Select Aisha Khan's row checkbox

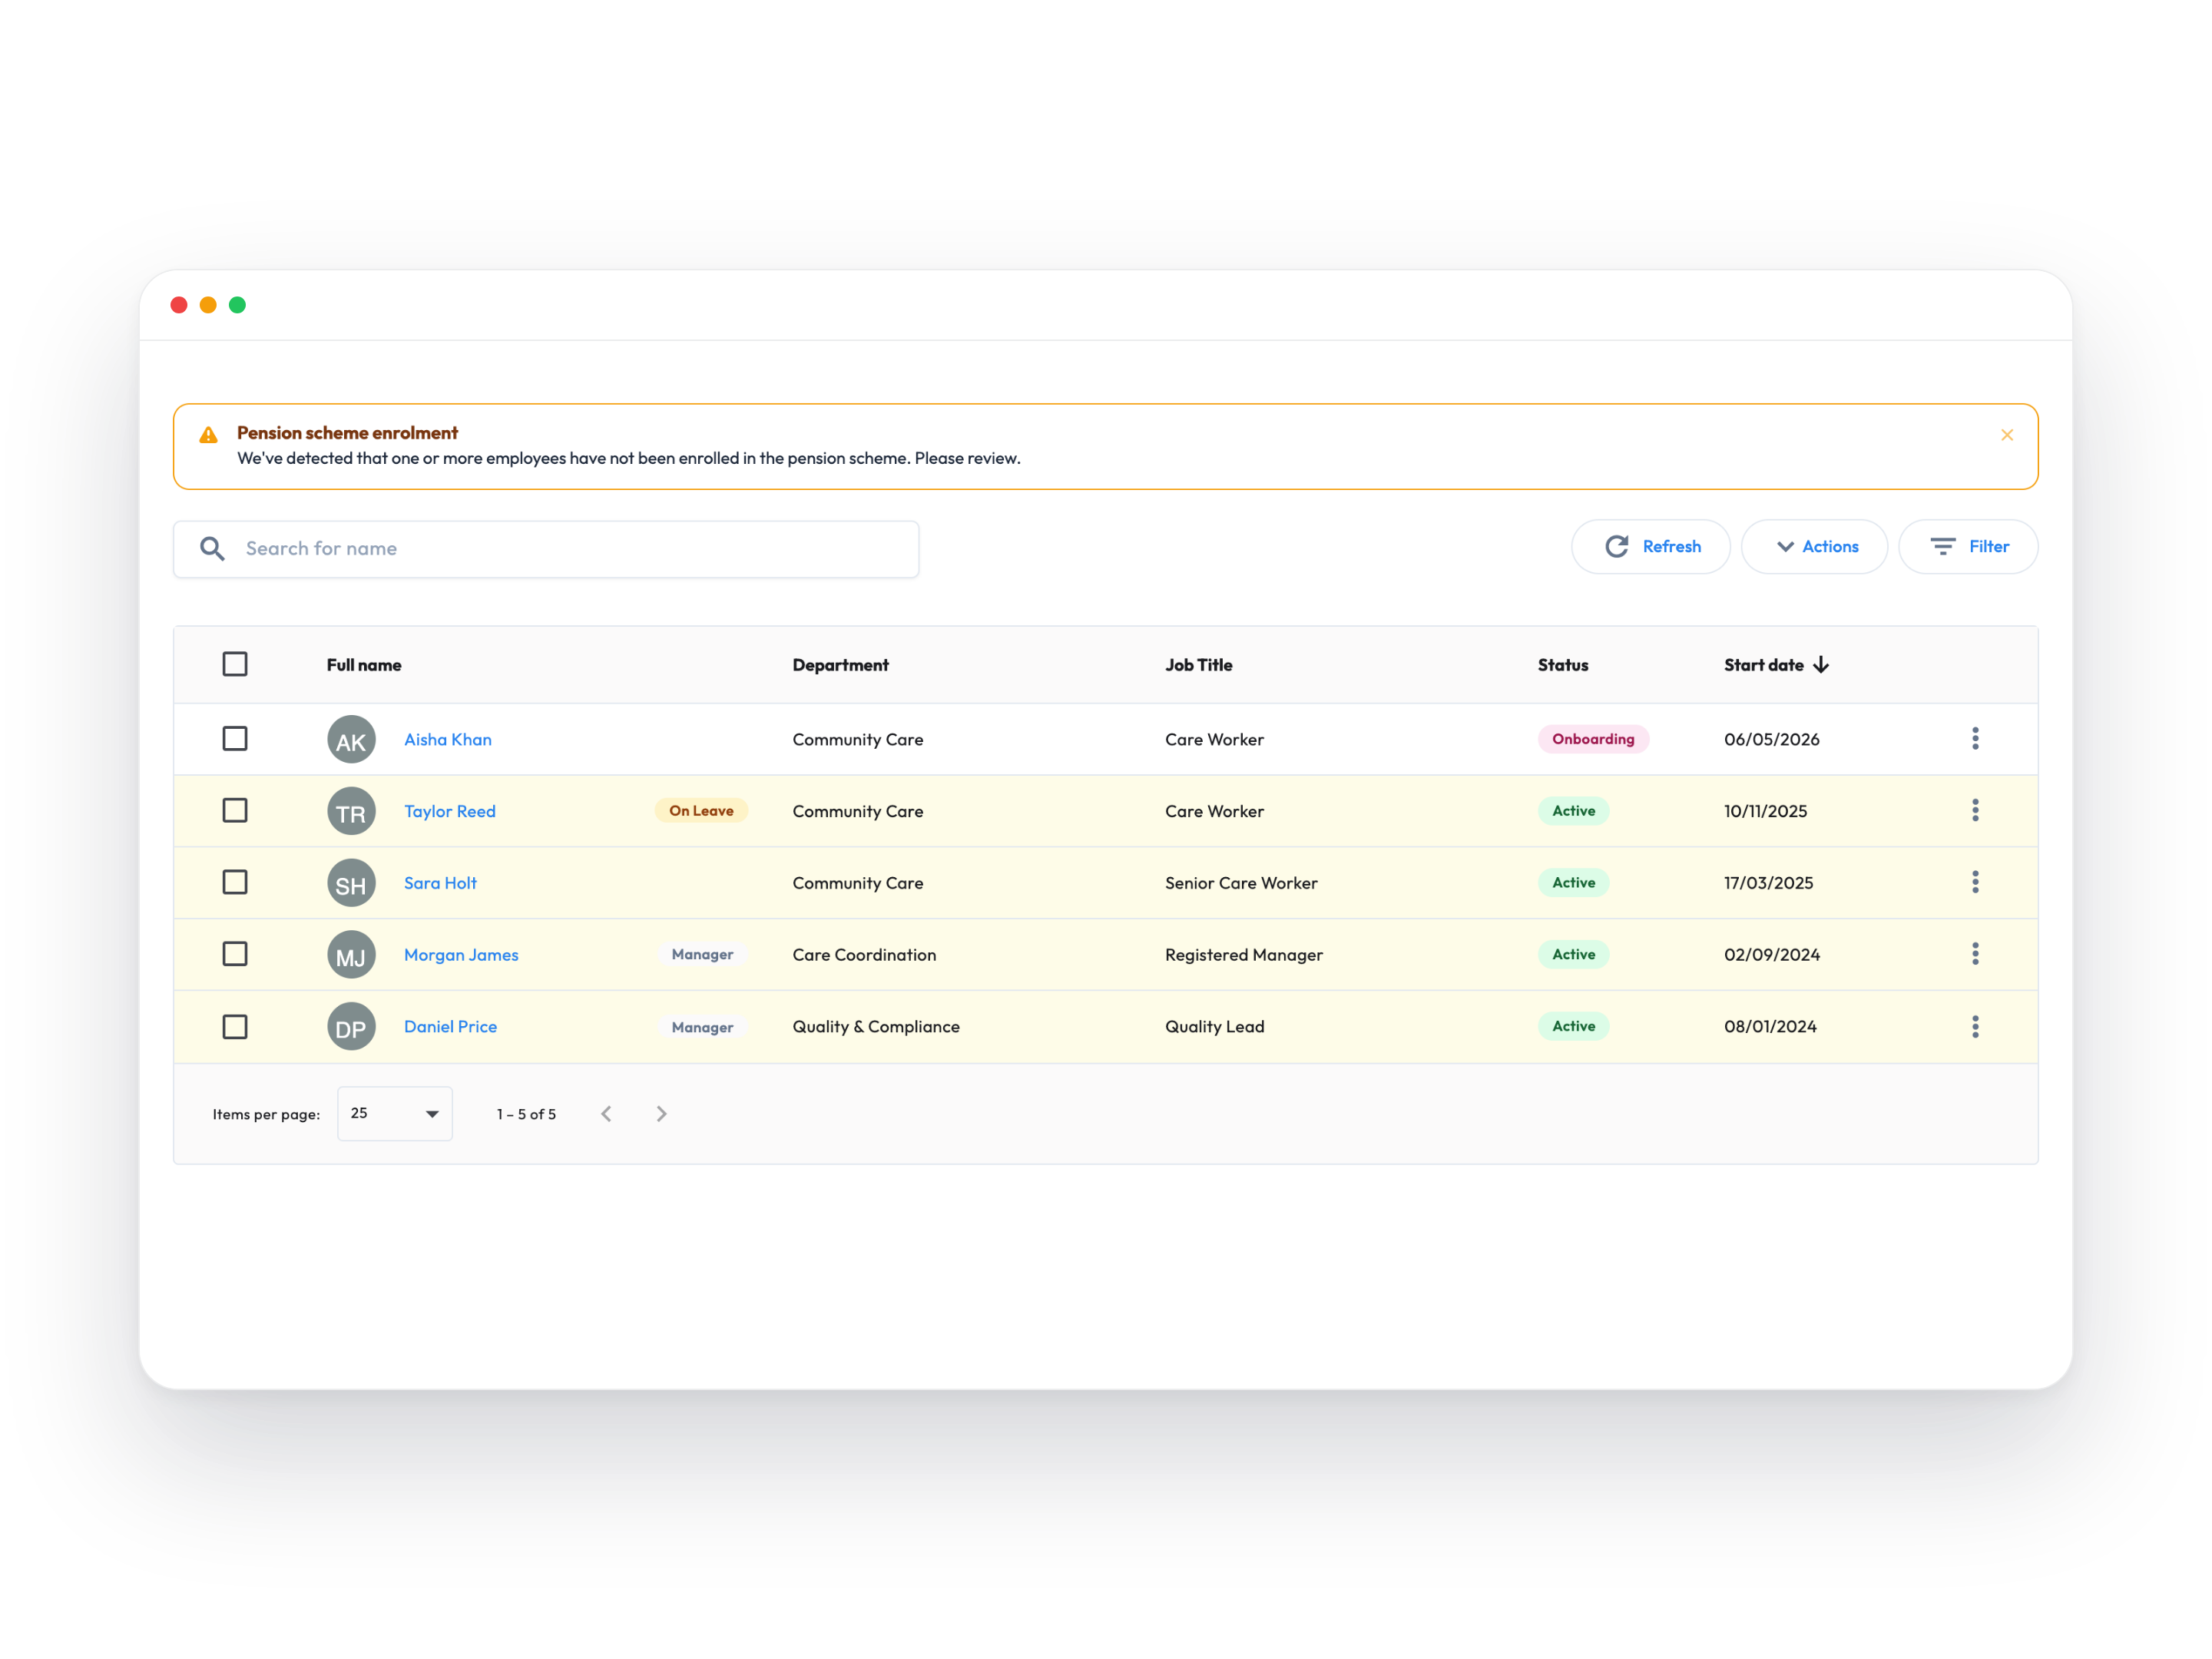click(x=235, y=738)
